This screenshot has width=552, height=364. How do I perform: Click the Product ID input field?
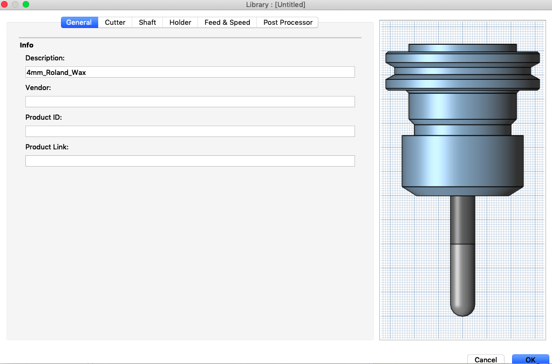pyautogui.click(x=190, y=131)
